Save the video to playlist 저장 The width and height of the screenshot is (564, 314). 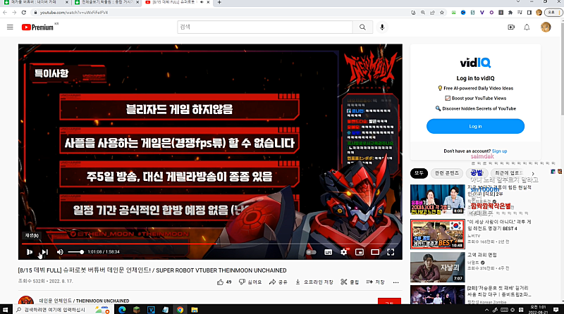coord(375,282)
